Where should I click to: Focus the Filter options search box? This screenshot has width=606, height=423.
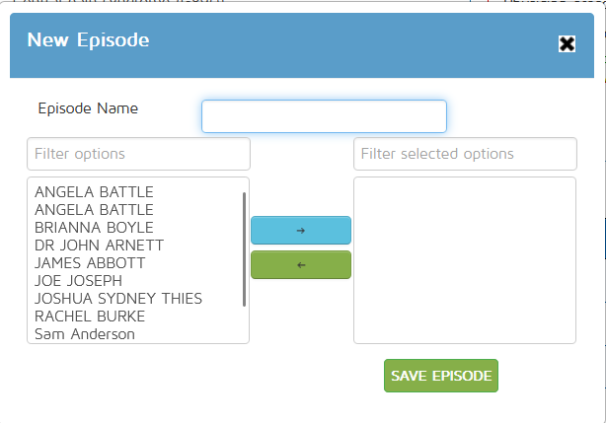click(138, 154)
